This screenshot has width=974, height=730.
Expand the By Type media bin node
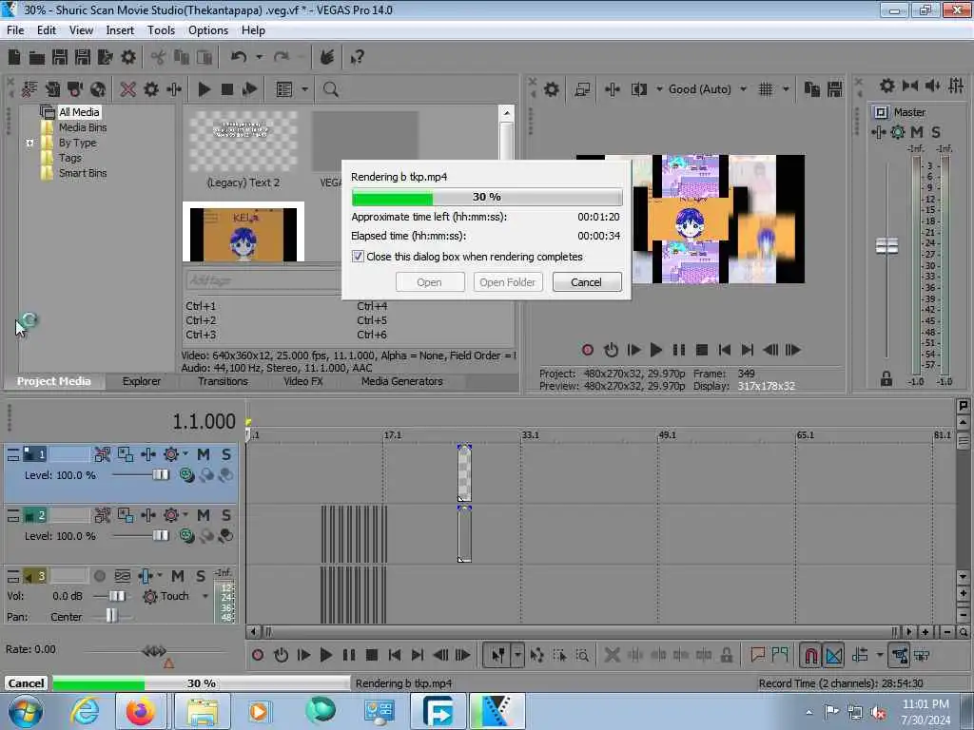coord(29,143)
